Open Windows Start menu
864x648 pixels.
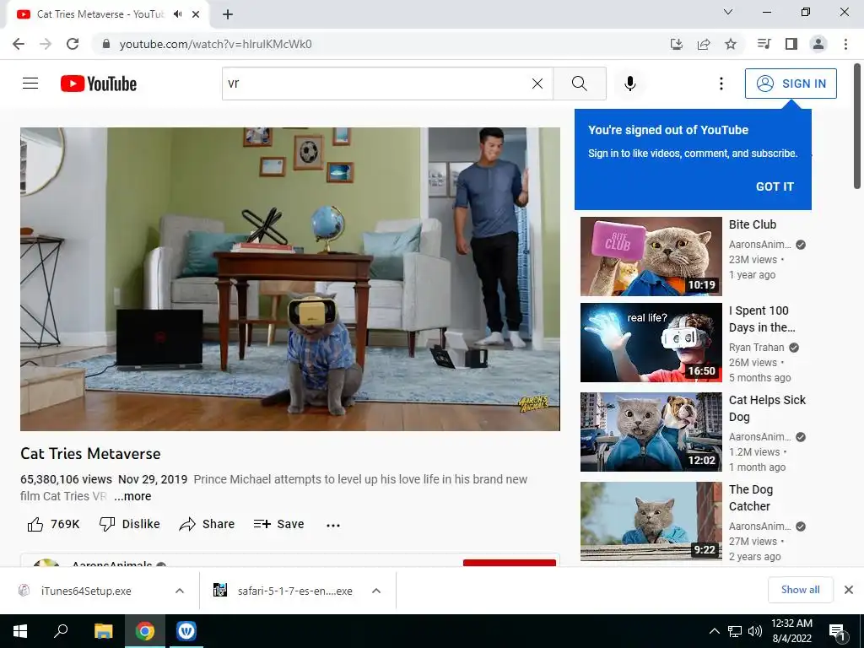point(20,631)
